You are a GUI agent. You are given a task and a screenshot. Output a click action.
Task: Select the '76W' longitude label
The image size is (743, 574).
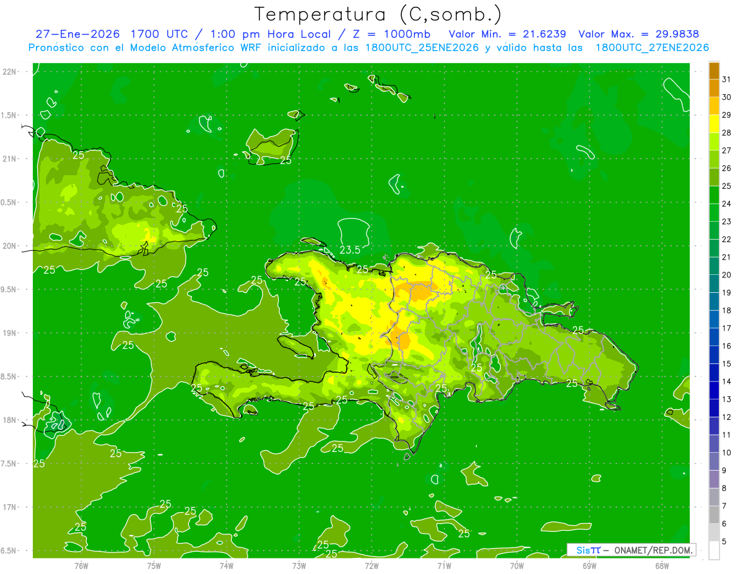pyautogui.click(x=81, y=565)
